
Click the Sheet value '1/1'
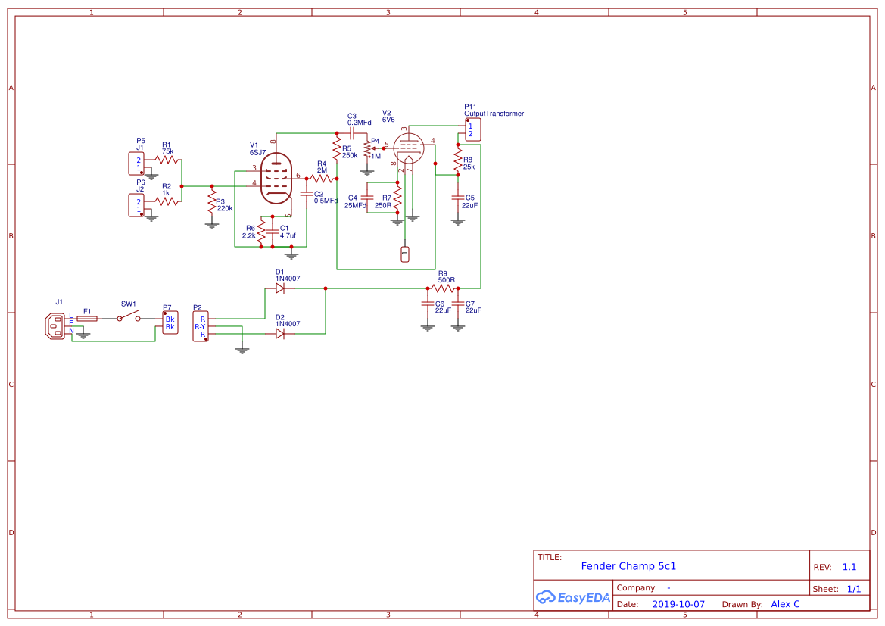(854, 589)
